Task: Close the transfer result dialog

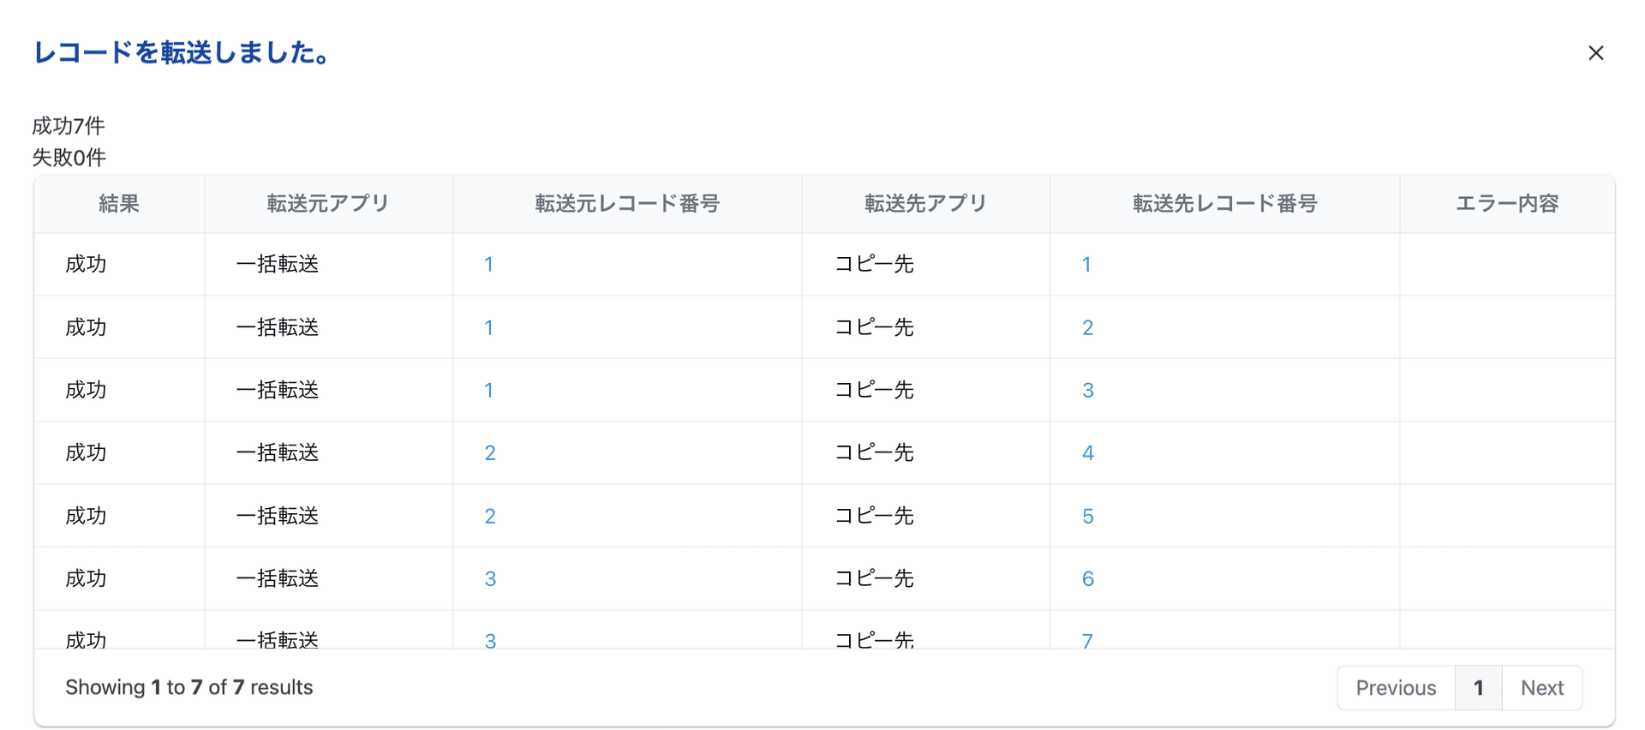Action: pyautogui.click(x=1595, y=53)
